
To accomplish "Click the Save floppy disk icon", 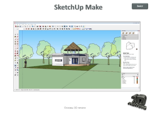I will point(20,26).
